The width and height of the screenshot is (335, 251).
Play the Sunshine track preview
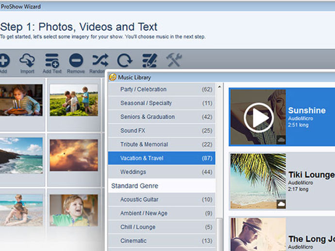259,118
